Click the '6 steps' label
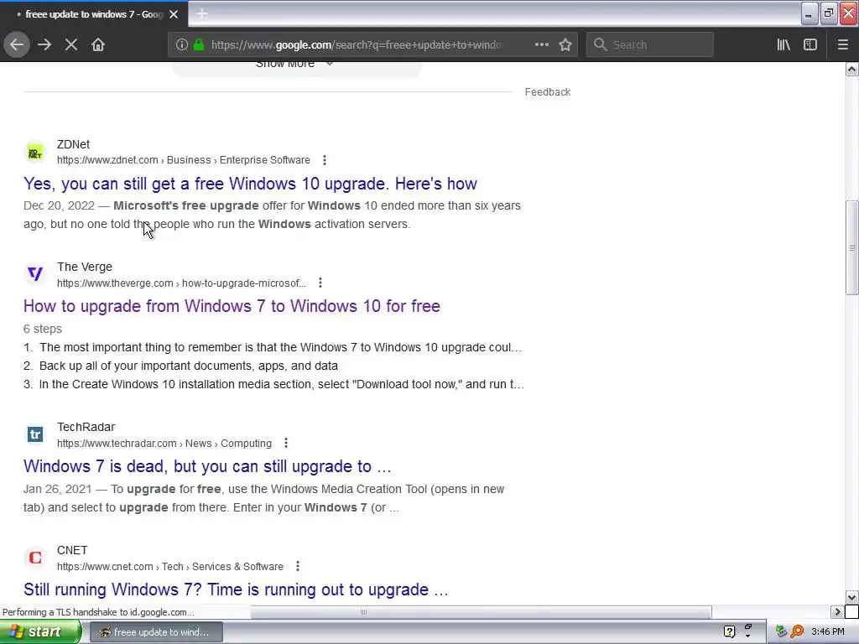859x644 pixels. (43, 329)
